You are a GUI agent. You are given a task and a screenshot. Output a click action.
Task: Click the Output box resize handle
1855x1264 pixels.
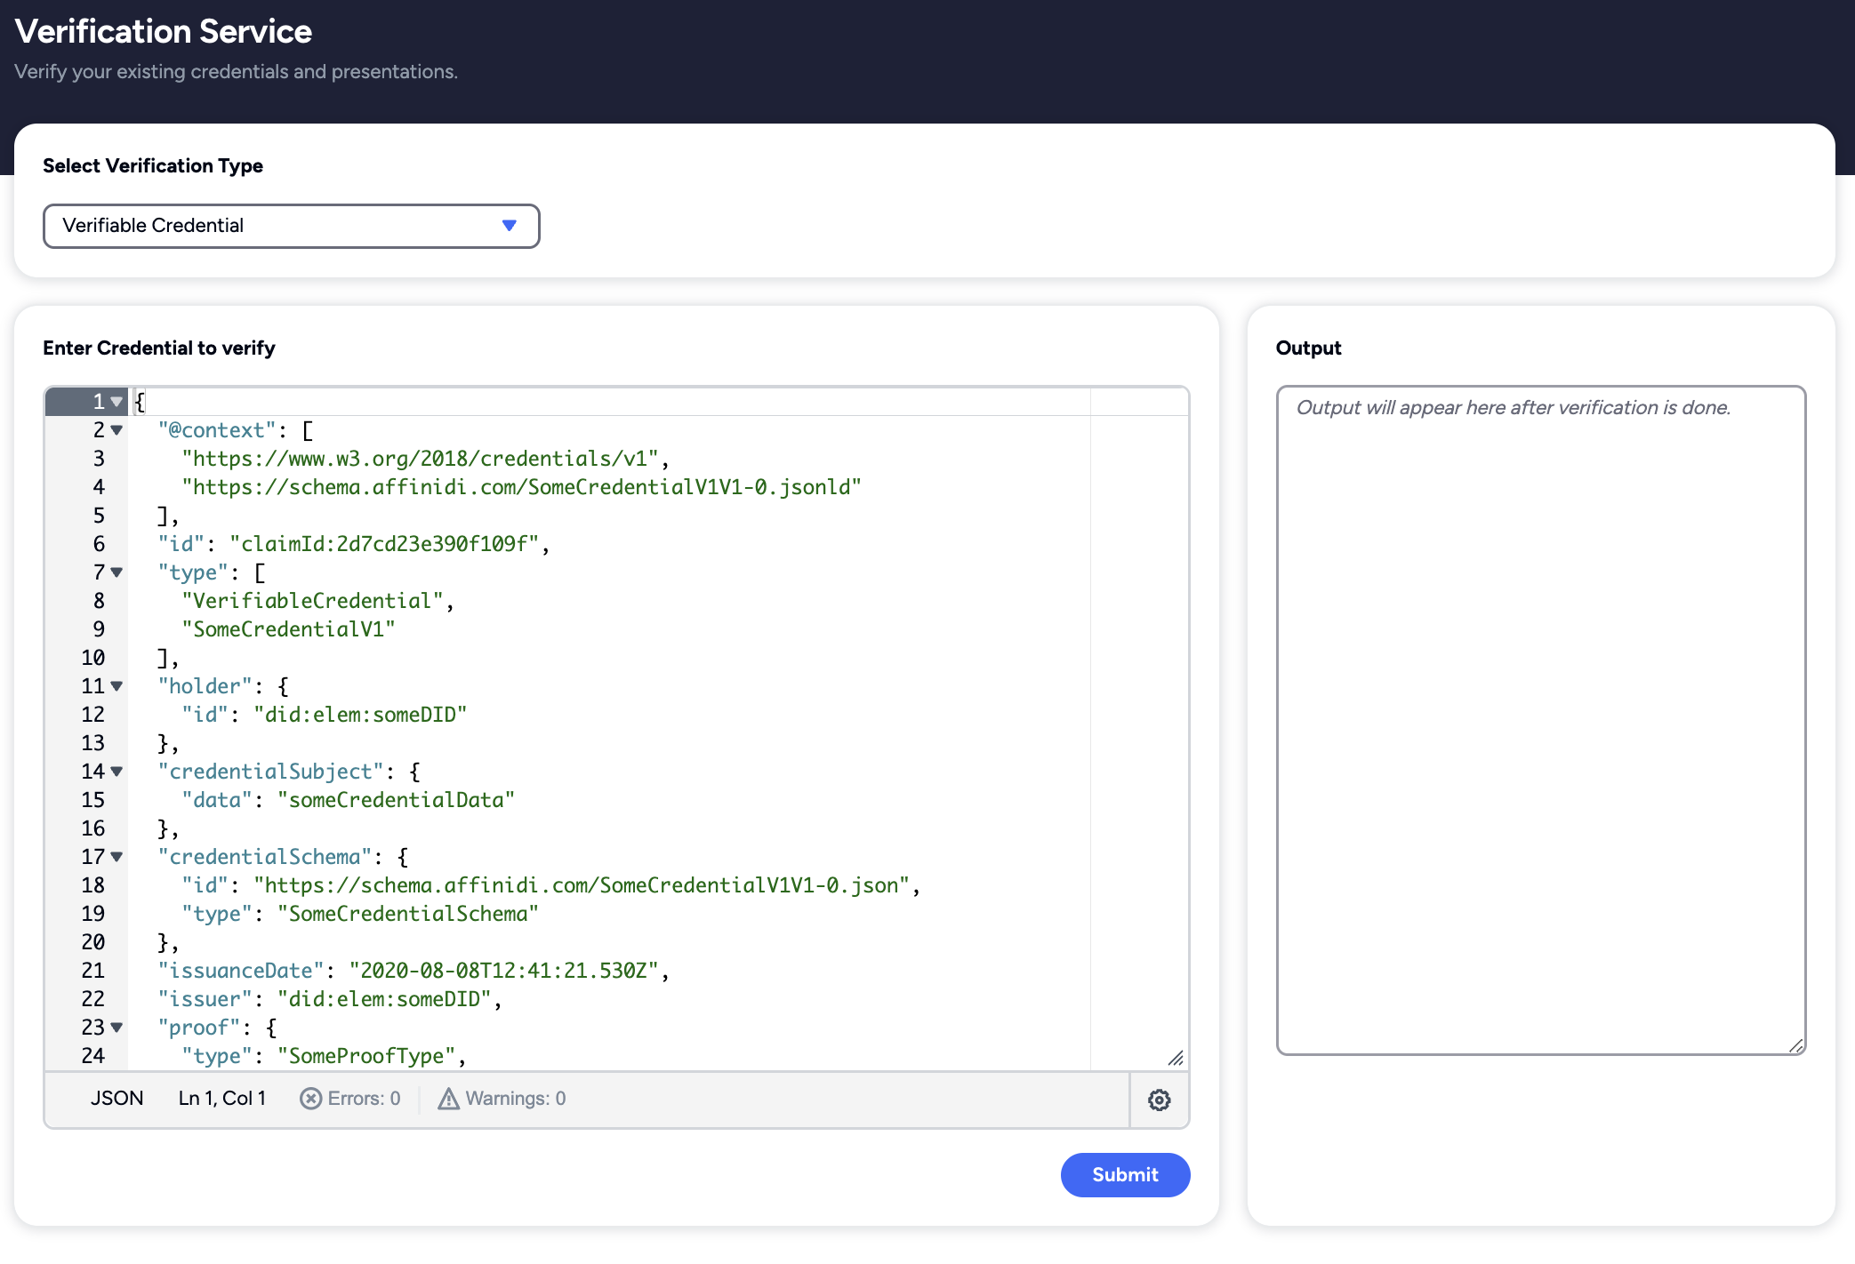(x=1795, y=1045)
